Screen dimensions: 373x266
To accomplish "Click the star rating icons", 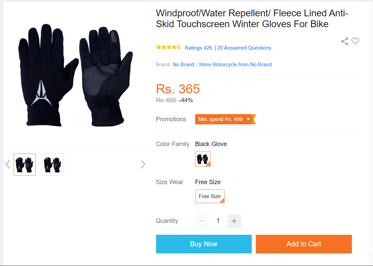I will pos(169,48).
